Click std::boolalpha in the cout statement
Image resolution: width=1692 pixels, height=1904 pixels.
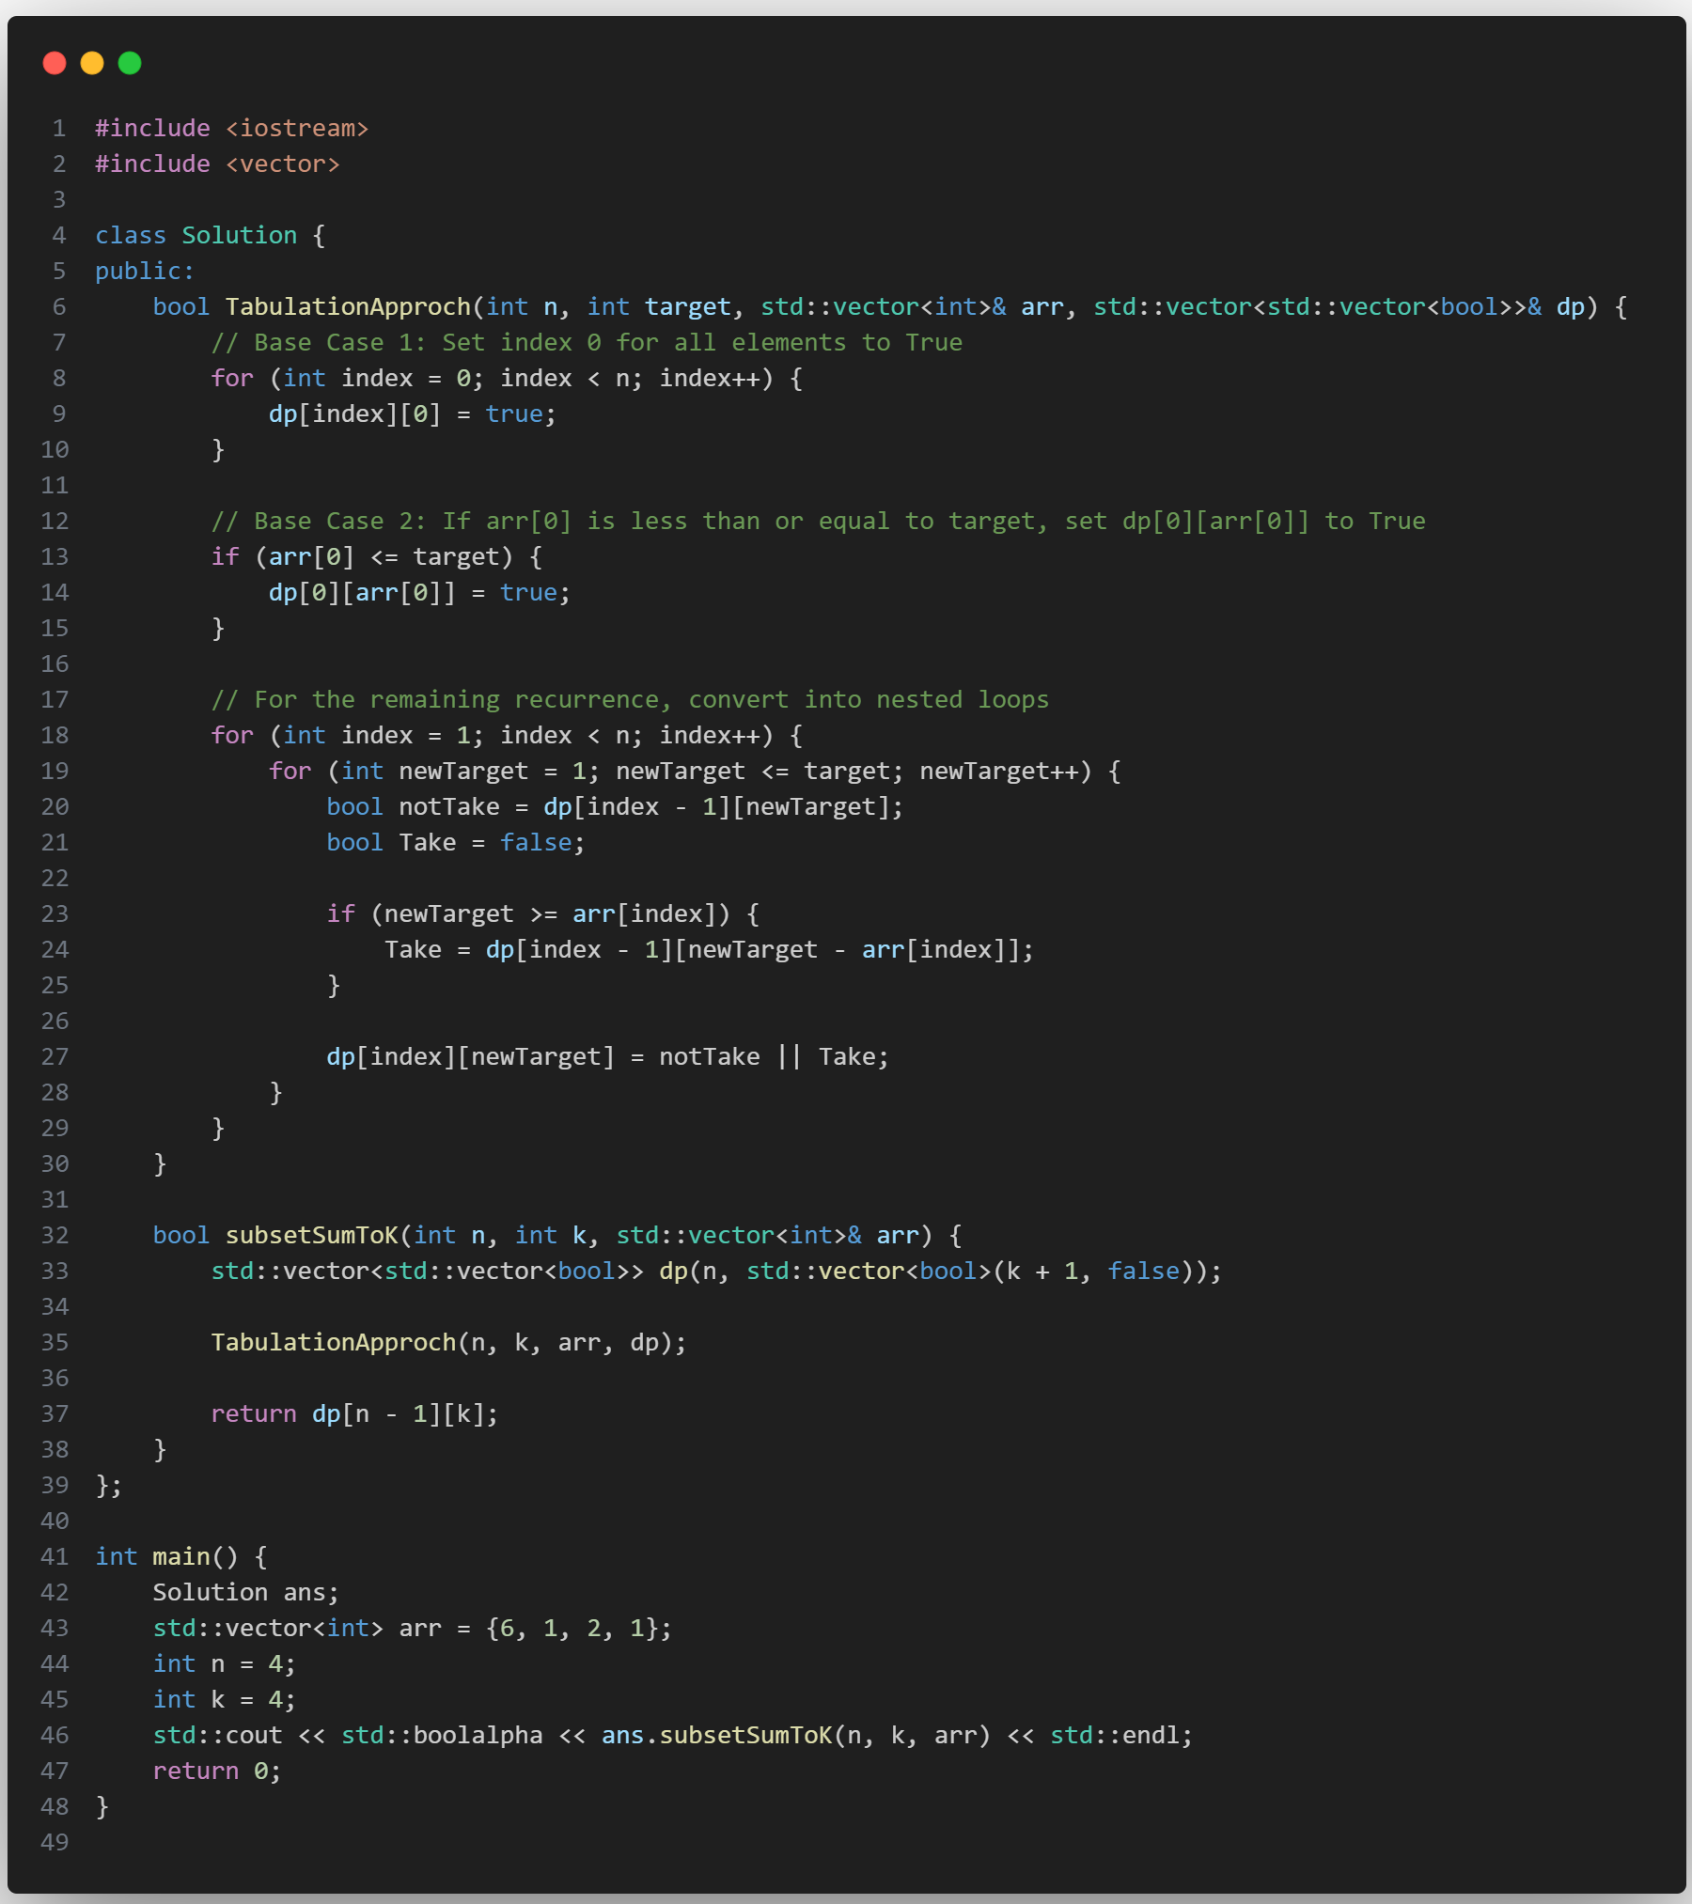point(442,1735)
